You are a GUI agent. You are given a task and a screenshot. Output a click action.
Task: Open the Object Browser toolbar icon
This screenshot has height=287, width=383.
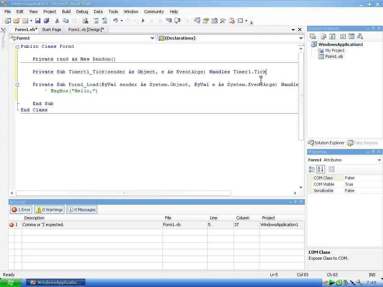tap(214, 21)
